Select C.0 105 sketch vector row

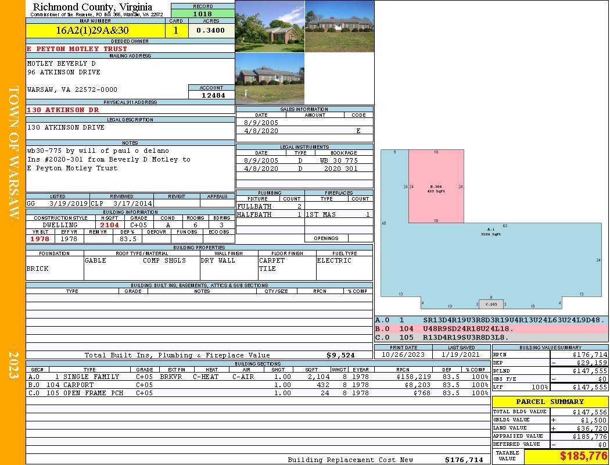tap(491, 337)
